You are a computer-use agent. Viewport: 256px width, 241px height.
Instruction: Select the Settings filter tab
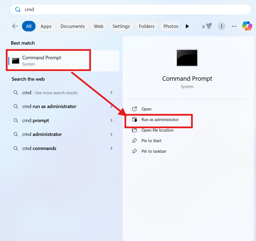click(x=121, y=26)
